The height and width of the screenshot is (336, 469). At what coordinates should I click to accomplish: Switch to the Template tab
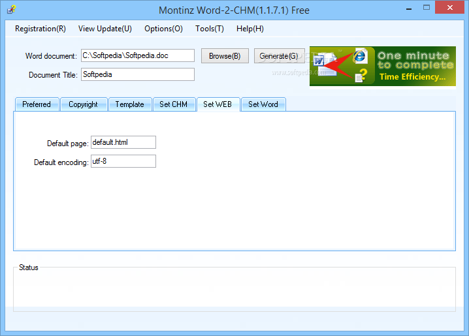click(130, 104)
